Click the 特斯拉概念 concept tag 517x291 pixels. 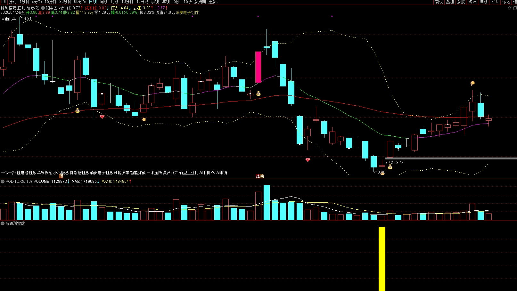[x=79, y=173]
